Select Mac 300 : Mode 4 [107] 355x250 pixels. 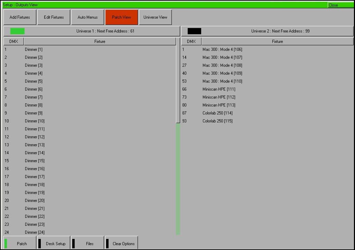[x=222, y=57]
